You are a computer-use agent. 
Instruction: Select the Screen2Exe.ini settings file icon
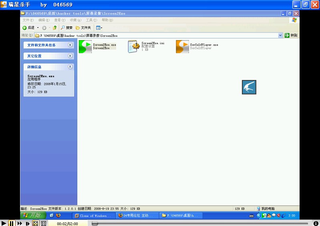[x=134, y=46]
